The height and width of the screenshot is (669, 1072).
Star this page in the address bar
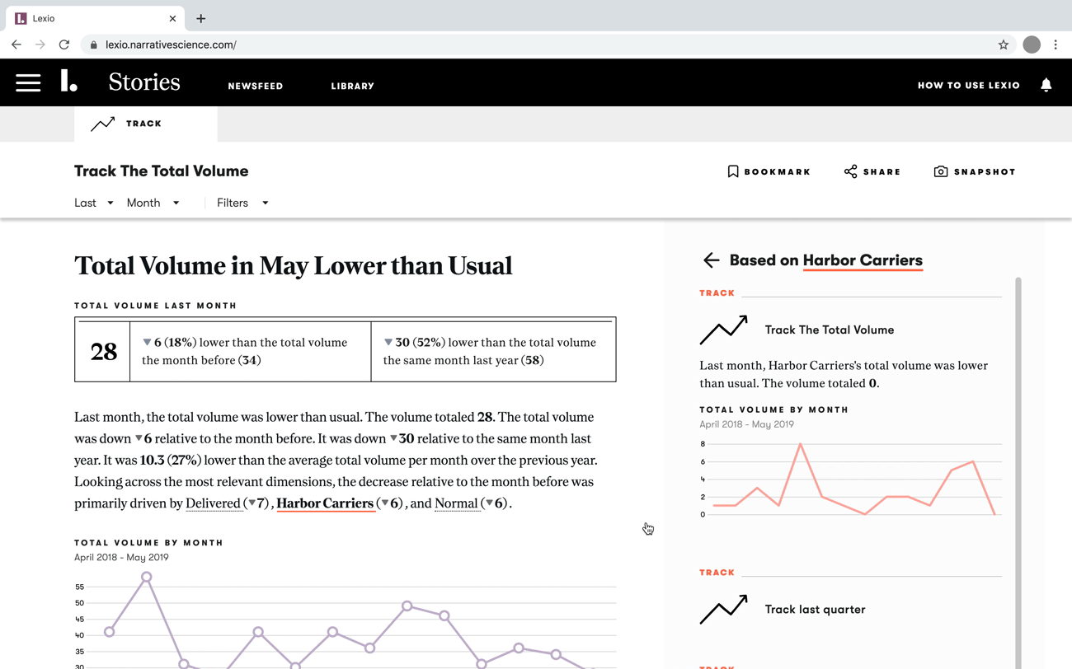tap(1003, 44)
